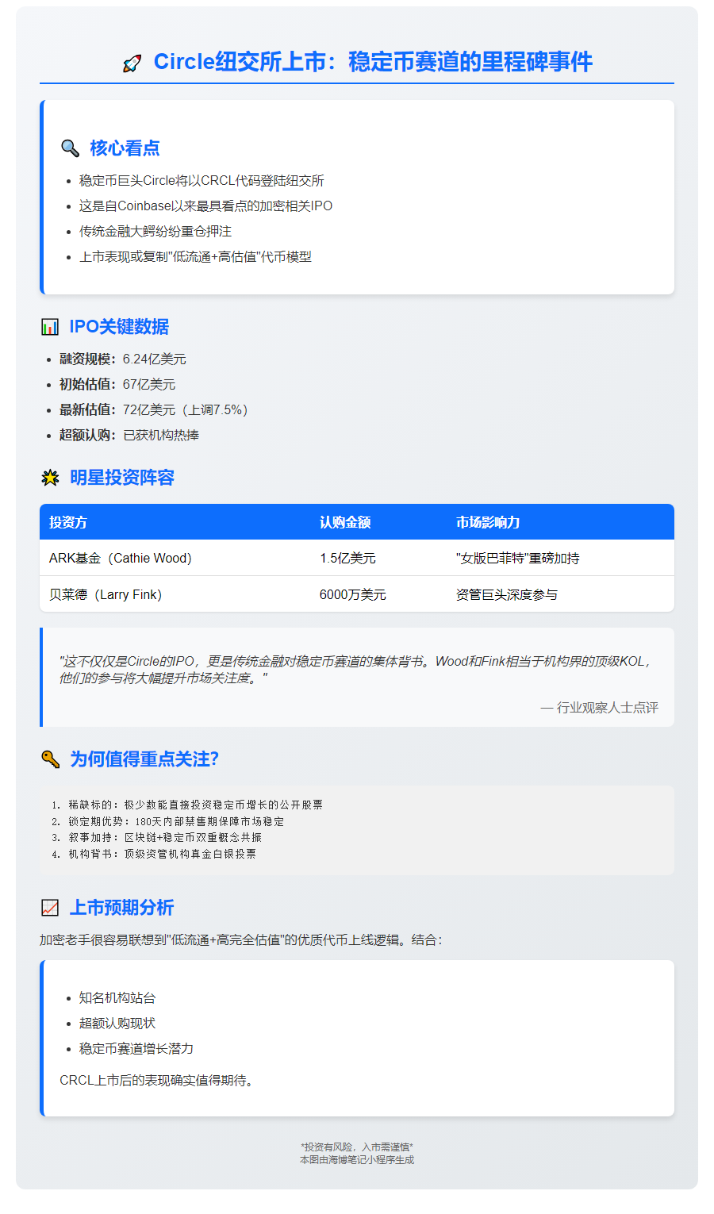Select the bullet about 低流通+高估值 代币模型
The height and width of the screenshot is (1214, 714).
195,257
